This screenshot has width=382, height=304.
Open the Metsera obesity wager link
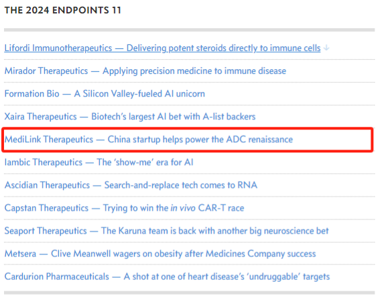pos(160,254)
